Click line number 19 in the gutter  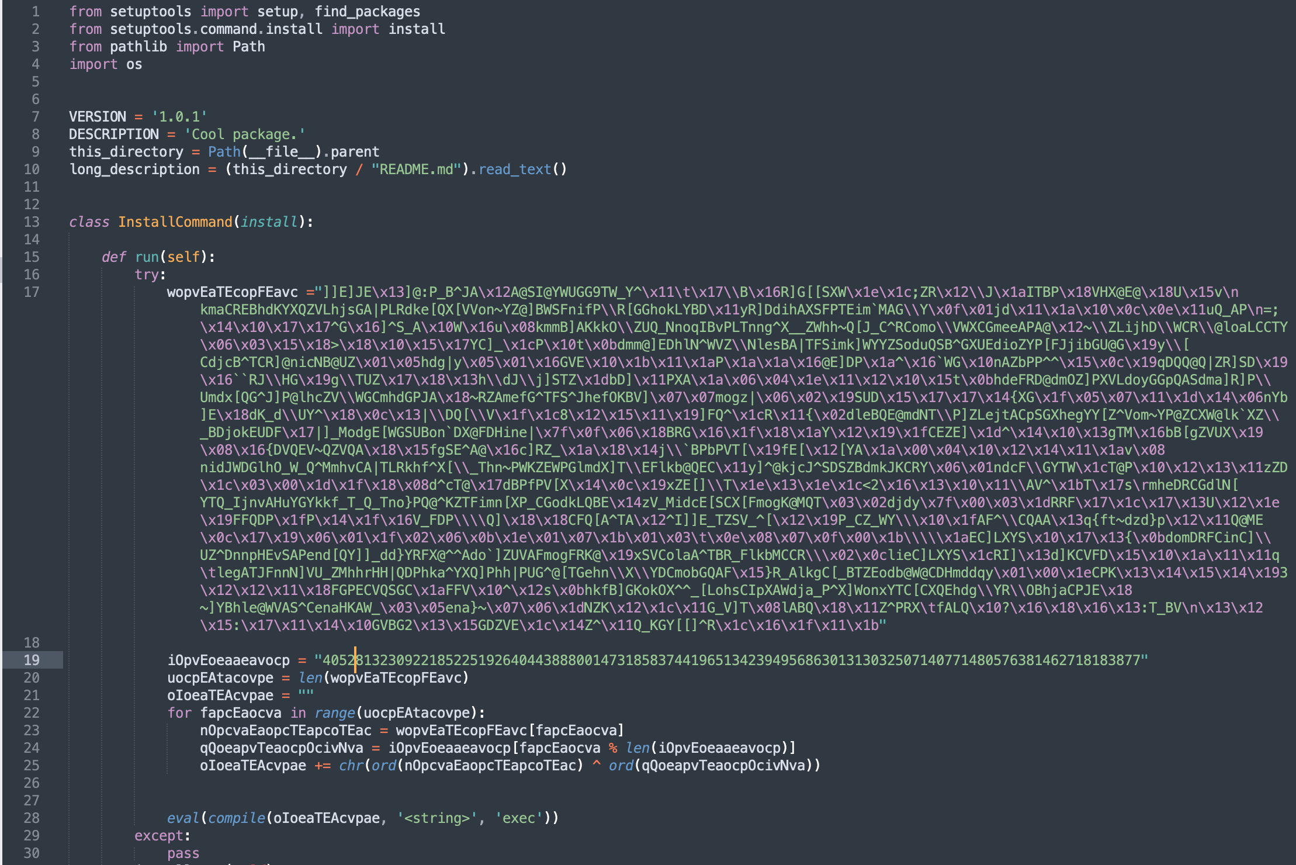tap(32, 660)
